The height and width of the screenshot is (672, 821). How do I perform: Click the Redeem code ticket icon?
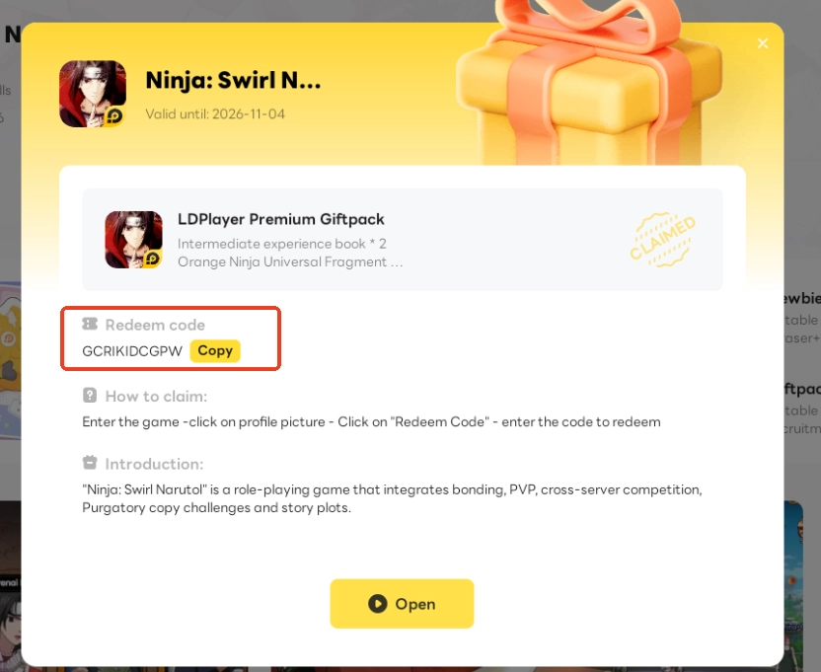click(90, 325)
